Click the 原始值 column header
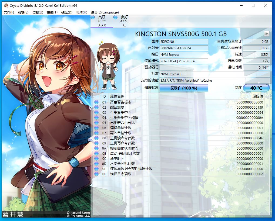Viewport: 275px width, 221px height. tap(258, 96)
